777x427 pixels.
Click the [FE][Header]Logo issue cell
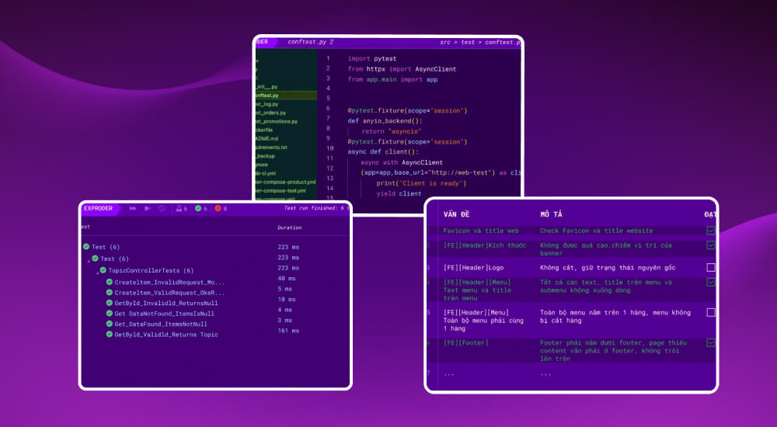click(473, 268)
